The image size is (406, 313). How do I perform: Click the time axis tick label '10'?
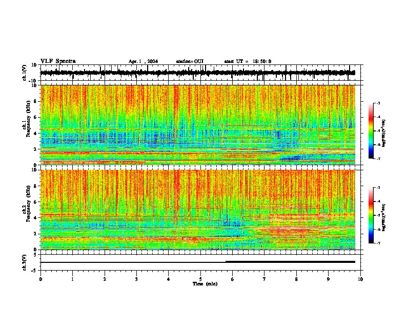[360, 279]
